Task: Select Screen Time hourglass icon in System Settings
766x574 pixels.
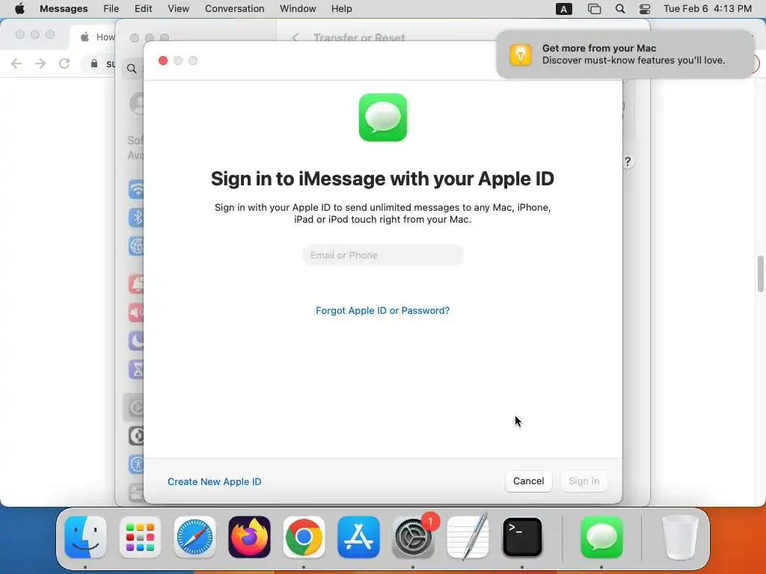Action: 136,369
